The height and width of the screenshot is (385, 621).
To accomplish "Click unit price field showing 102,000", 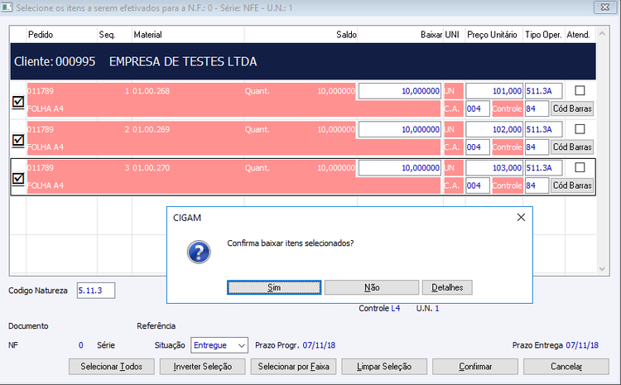I will click(x=494, y=129).
